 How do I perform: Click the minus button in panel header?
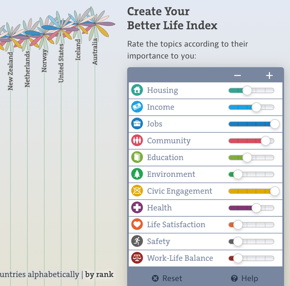pyautogui.click(x=237, y=75)
